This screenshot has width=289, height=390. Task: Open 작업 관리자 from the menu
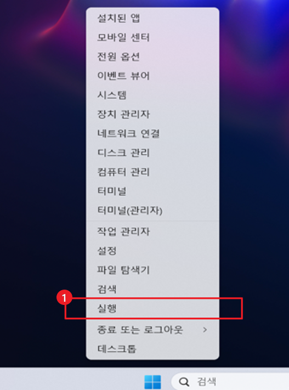[152, 231]
